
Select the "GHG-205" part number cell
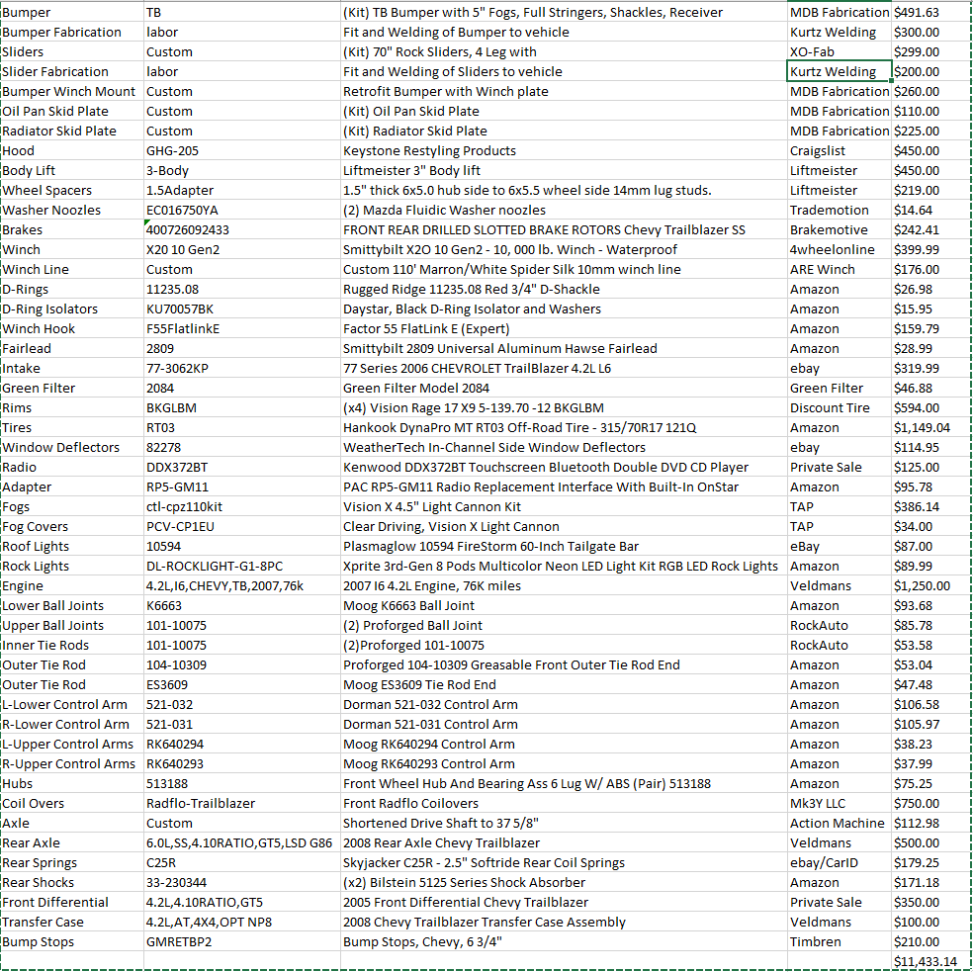(x=242, y=151)
